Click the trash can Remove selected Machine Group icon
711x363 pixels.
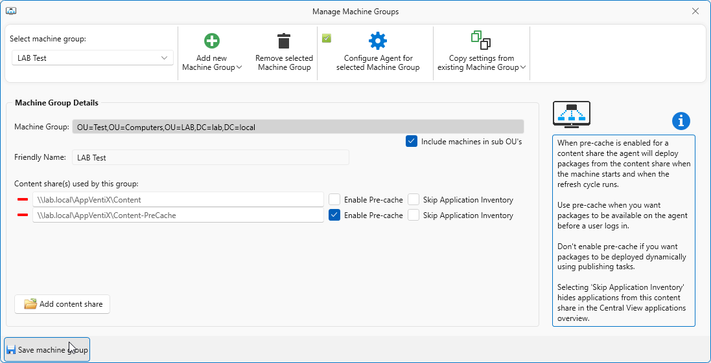point(284,41)
